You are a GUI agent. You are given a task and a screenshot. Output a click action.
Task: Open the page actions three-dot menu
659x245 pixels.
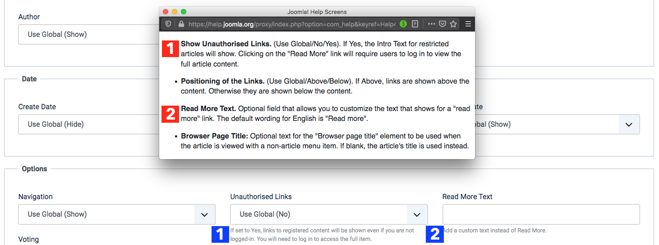[432, 24]
